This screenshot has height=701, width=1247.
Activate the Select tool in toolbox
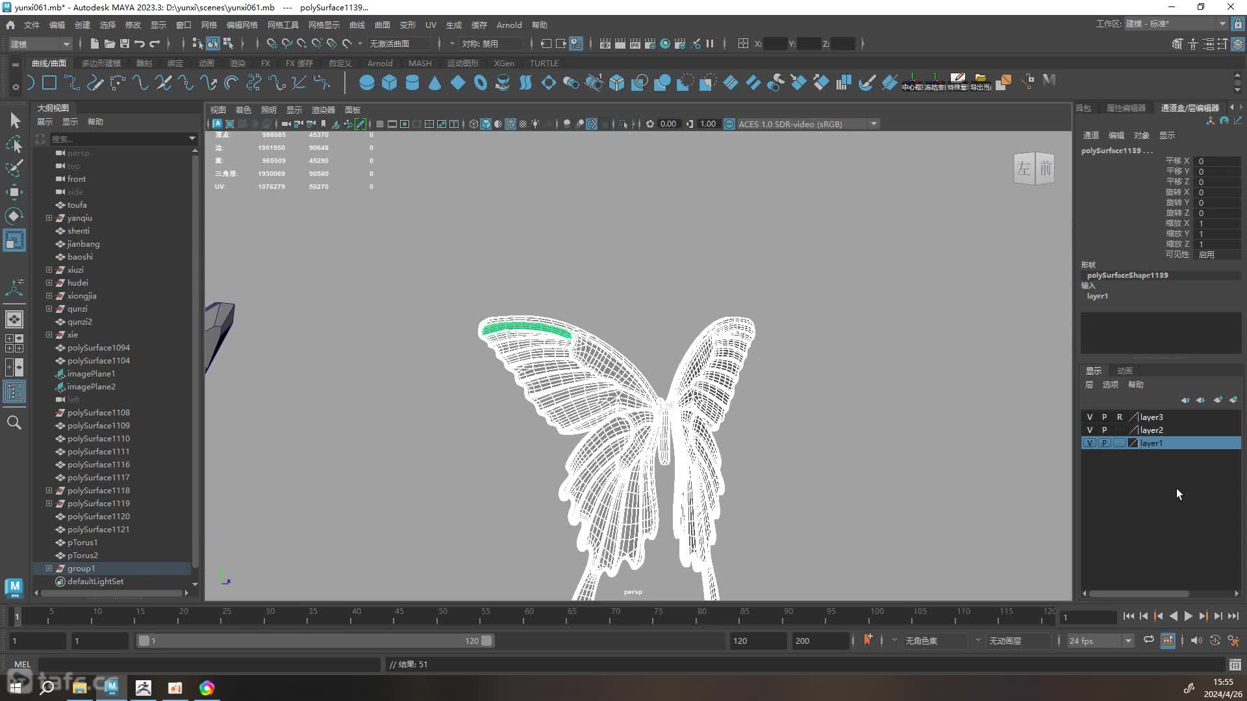[14, 120]
